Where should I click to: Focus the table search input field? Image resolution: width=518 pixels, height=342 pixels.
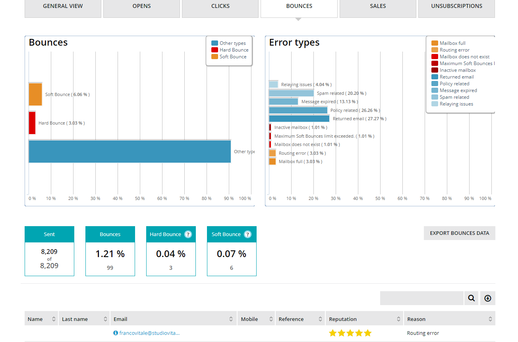[x=422, y=298]
